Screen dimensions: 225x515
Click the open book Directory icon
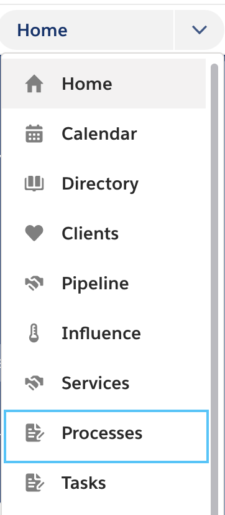34,183
